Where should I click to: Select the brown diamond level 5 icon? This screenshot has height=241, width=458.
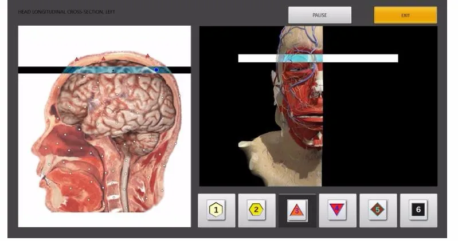pyautogui.click(x=378, y=210)
